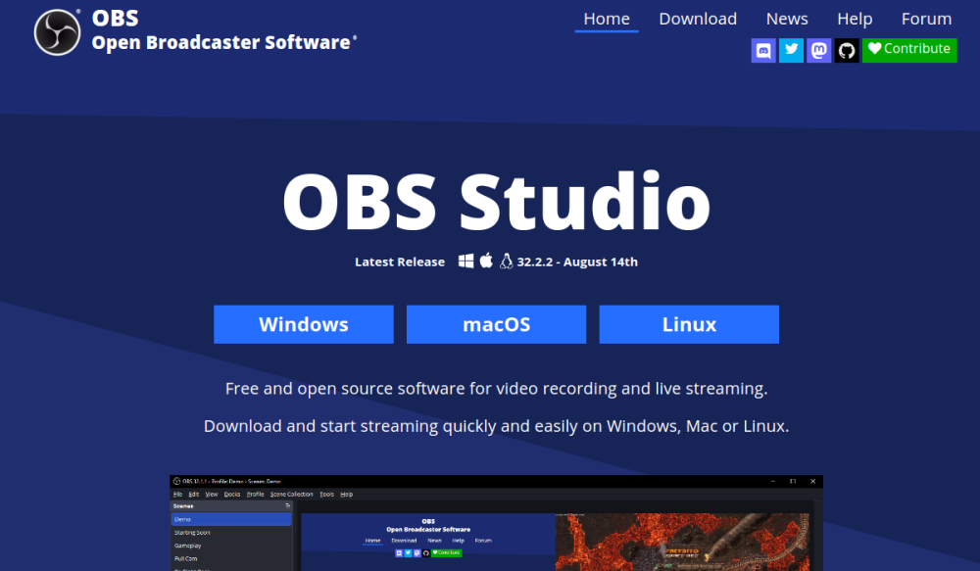Viewport: 980px width, 571px height.
Task: Click the Linux penguin icon beside version
Action: 507,262
